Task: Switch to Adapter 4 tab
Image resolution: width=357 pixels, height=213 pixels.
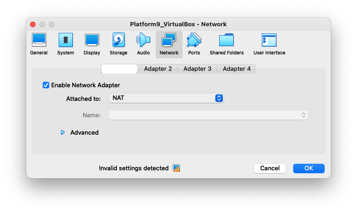Action: [236, 69]
